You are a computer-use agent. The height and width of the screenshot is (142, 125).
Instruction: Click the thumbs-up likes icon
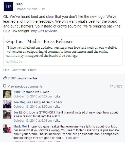5,78
